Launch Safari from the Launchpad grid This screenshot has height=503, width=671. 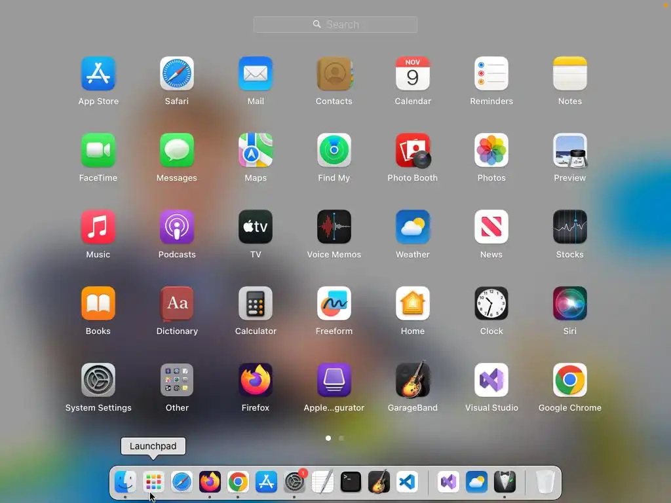coord(177,73)
